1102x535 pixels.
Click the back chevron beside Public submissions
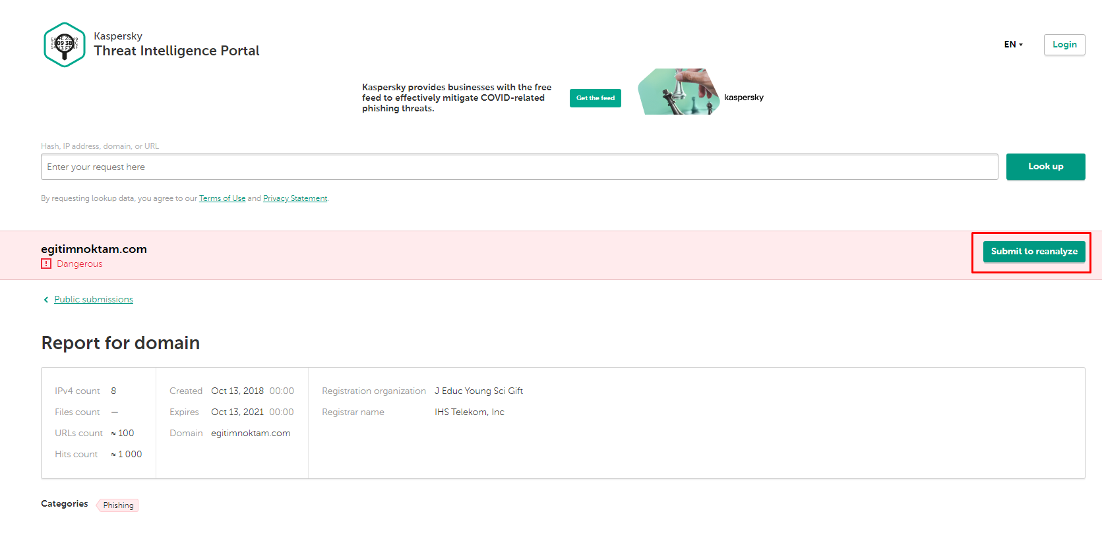click(46, 300)
